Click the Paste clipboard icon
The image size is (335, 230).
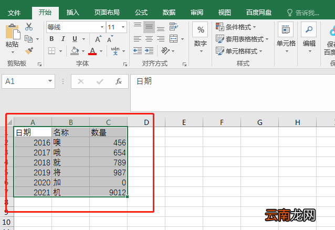click(x=13, y=32)
